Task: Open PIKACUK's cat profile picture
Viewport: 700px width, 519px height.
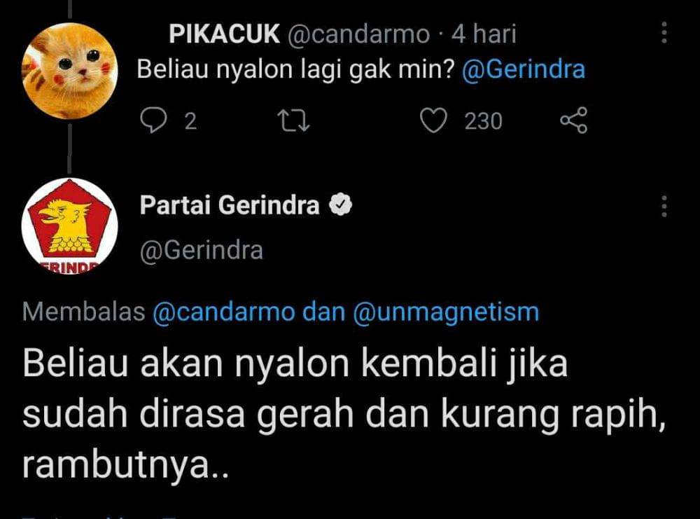Action: point(69,69)
